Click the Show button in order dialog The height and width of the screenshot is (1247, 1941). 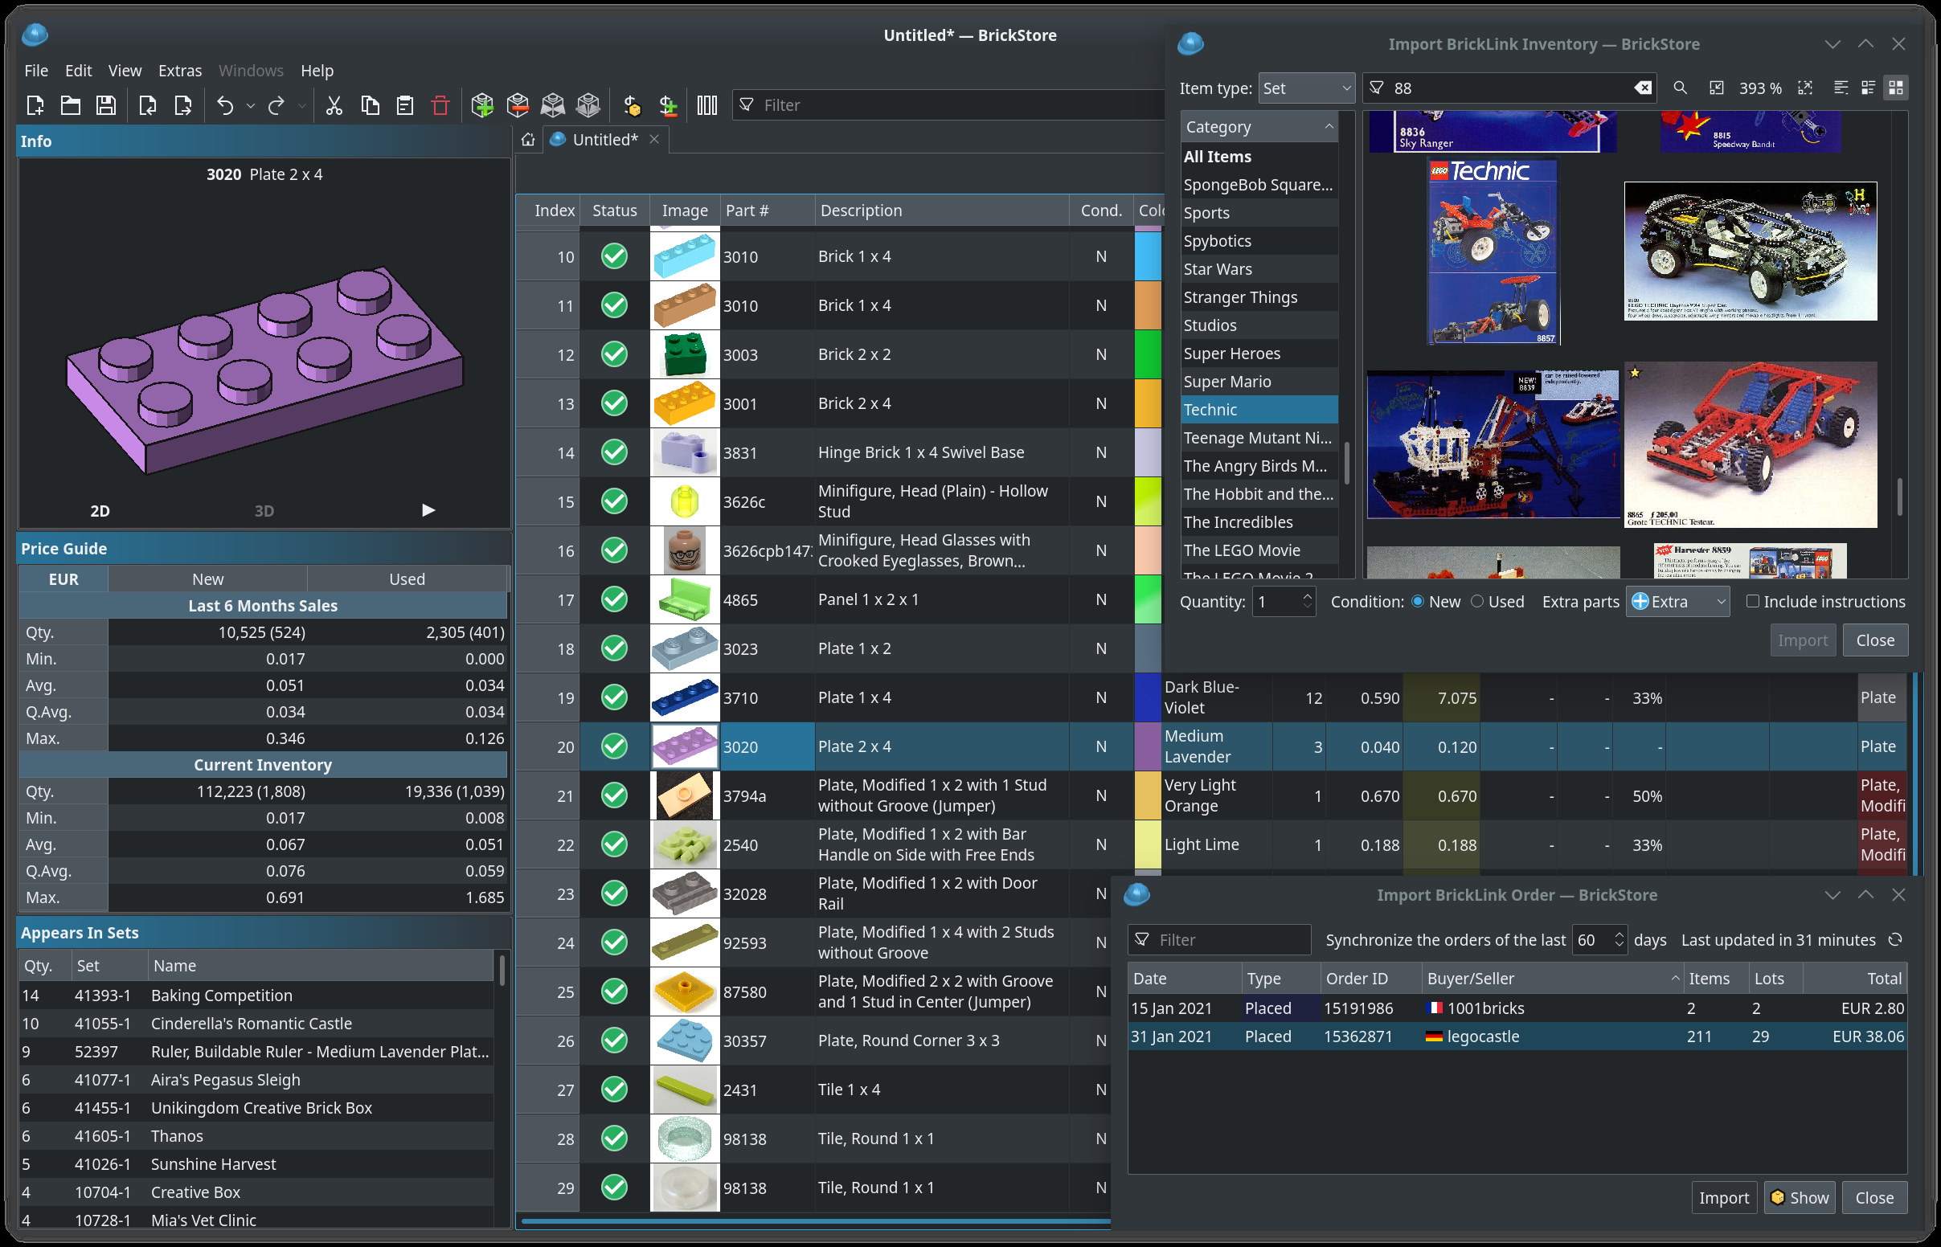[1800, 1198]
